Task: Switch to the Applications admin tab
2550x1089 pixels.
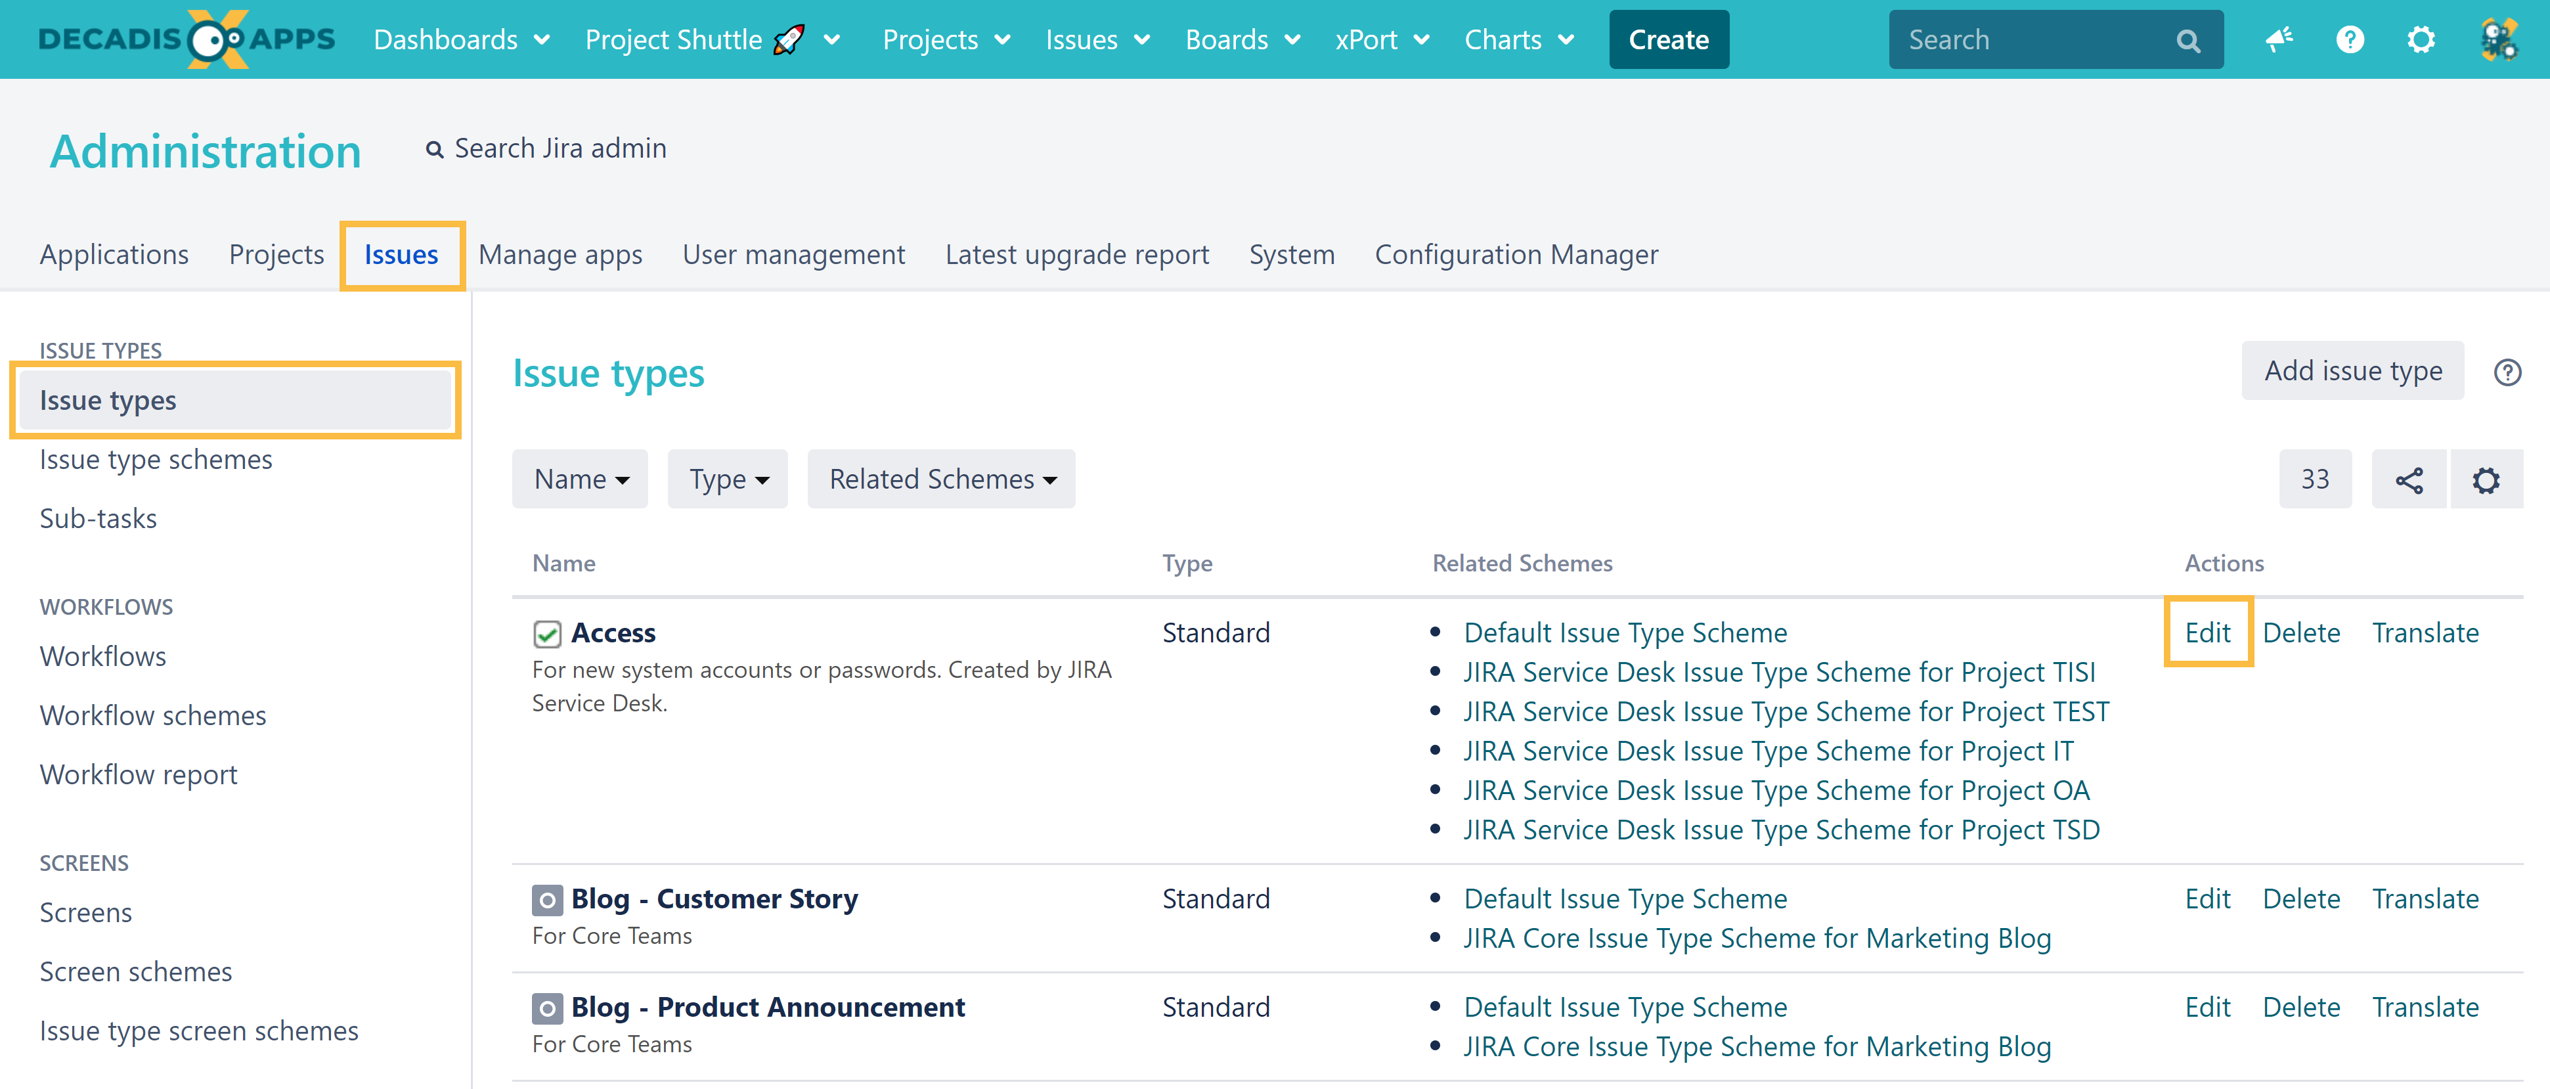Action: [114, 256]
